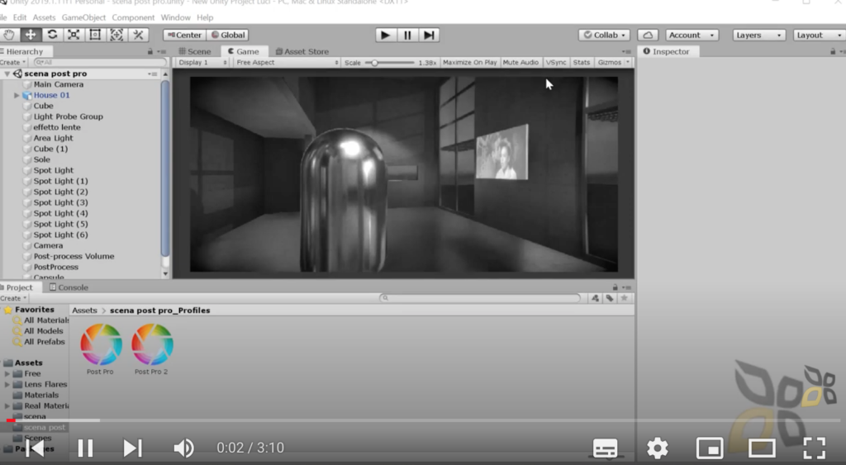Viewport: 846px width, 465px height.
Task: Select Main Camera in Hierarchy
Action: (x=59, y=84)
